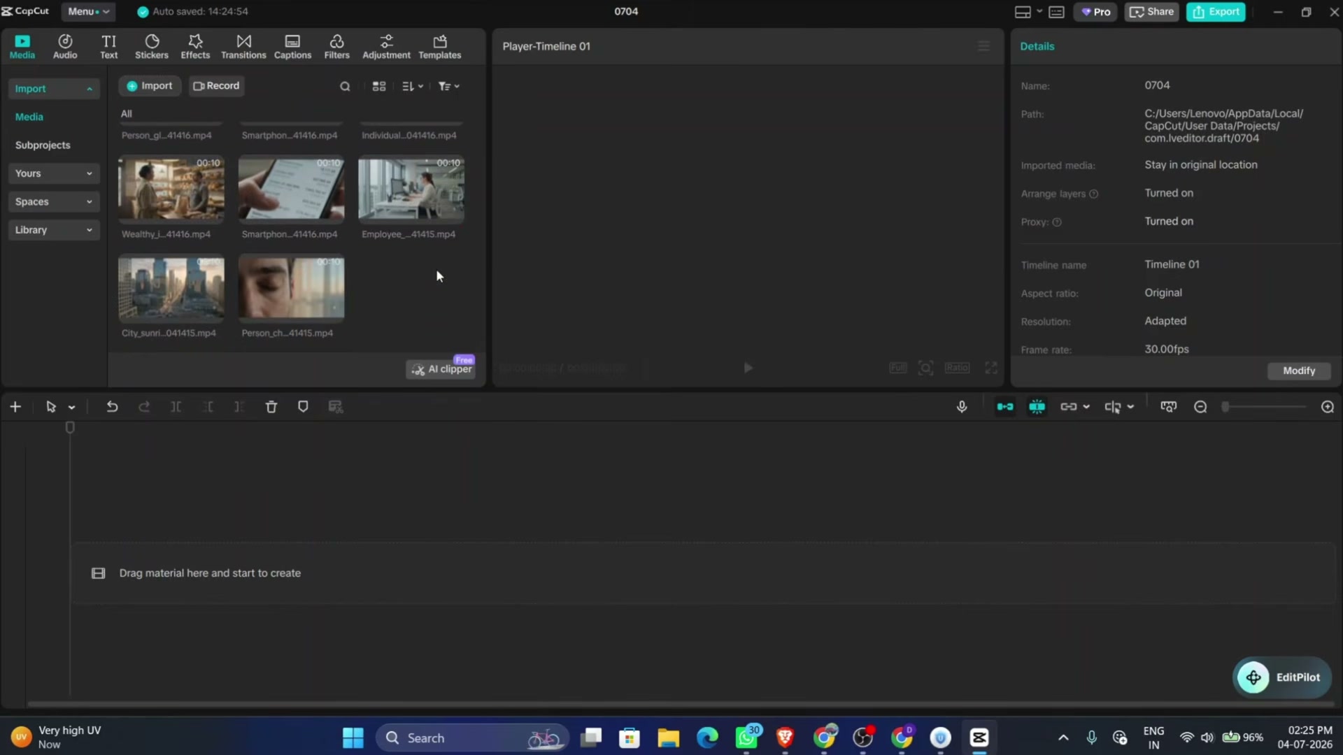Open the EditPilot assistant
1343x755 pixels.
[1281, 677]
